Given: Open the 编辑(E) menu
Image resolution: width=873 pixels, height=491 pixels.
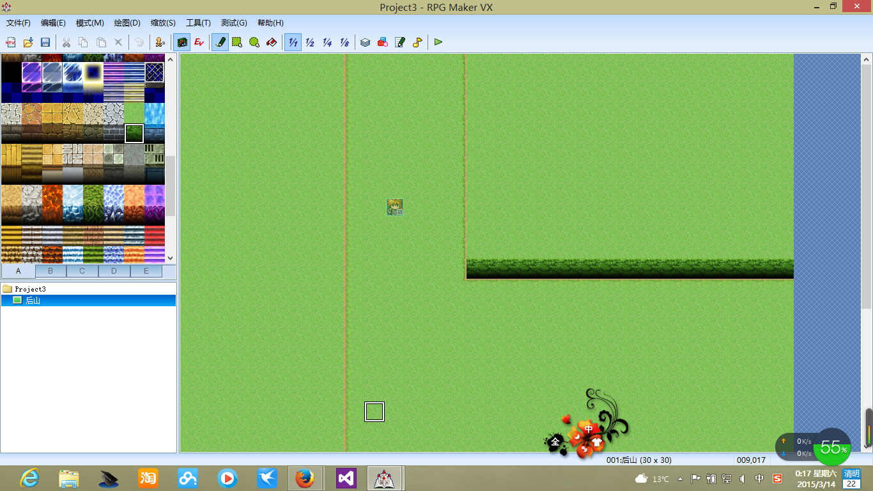Looking at the screenshot, I should (53, 23).
